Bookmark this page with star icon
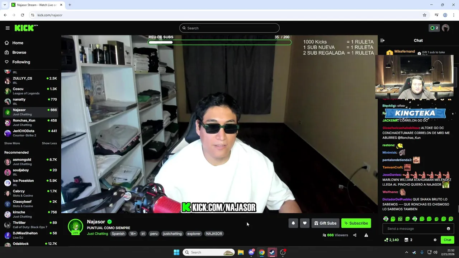The width and height of the screenshot is (459, 258). pos(425,15)
